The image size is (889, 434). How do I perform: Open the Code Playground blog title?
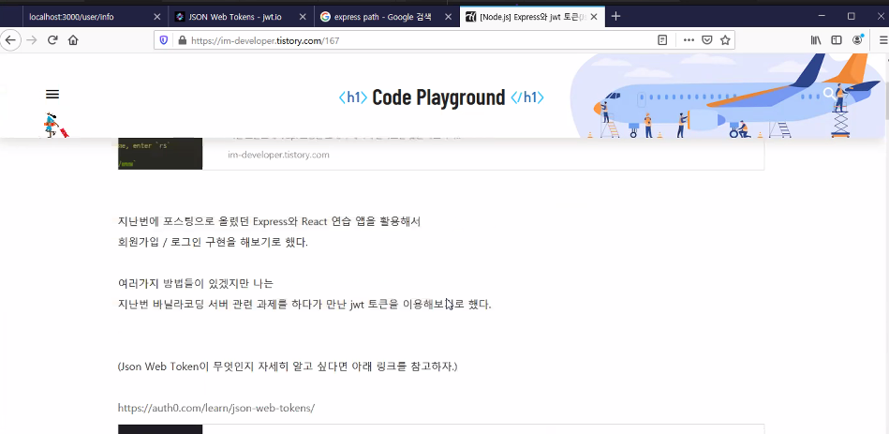click(441, 97)
